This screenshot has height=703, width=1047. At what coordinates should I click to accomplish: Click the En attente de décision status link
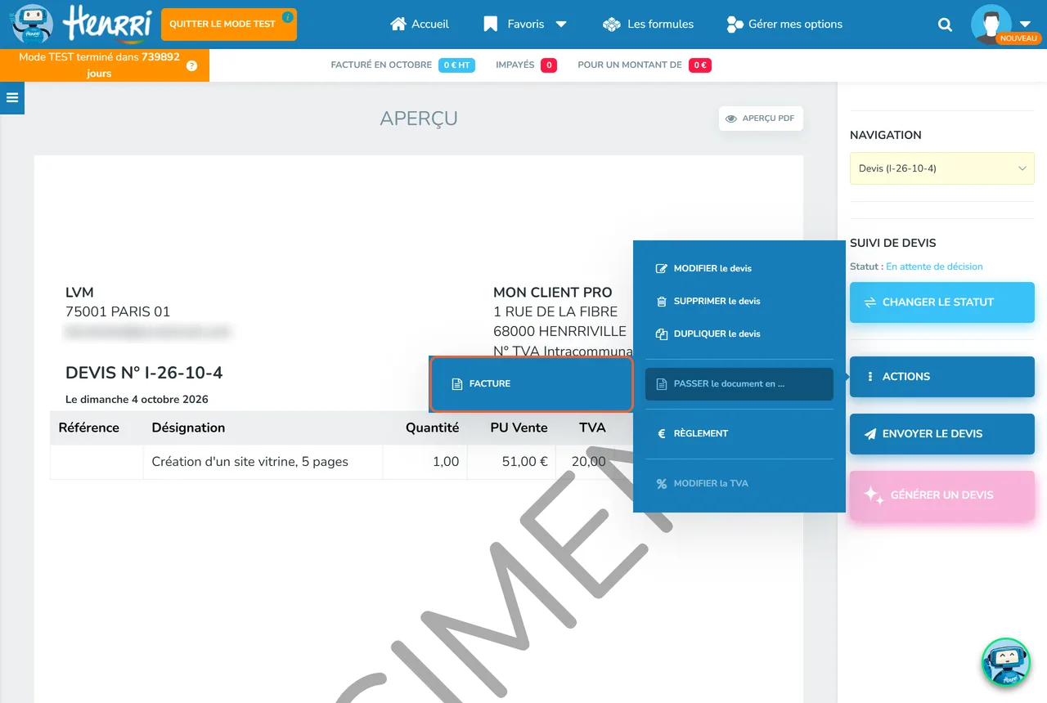pyautogui.click(x=934, y=266)
